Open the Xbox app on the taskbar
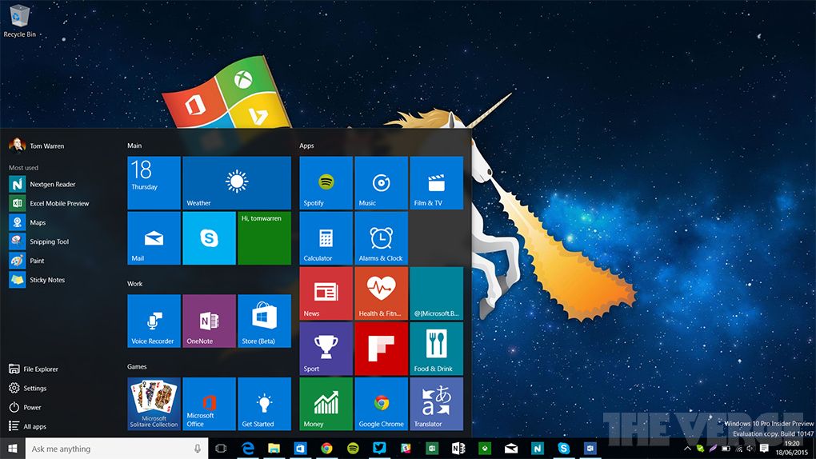The image size is (816, 459). coord(485,449)
